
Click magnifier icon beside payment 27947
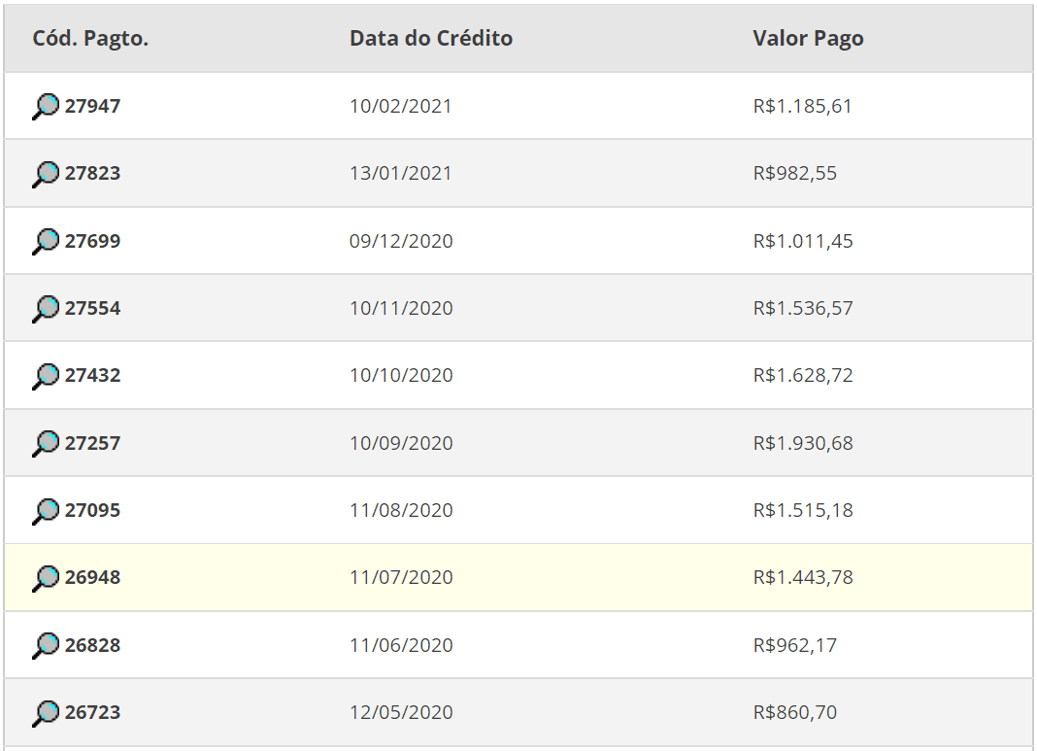pyautogui.click(x=46, y=106)
